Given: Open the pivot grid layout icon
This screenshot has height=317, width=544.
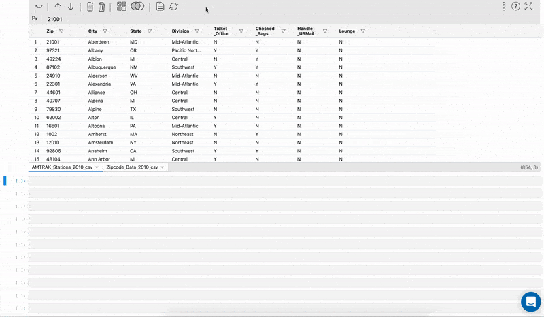Looking at the screenshot, I should [121, 7].
